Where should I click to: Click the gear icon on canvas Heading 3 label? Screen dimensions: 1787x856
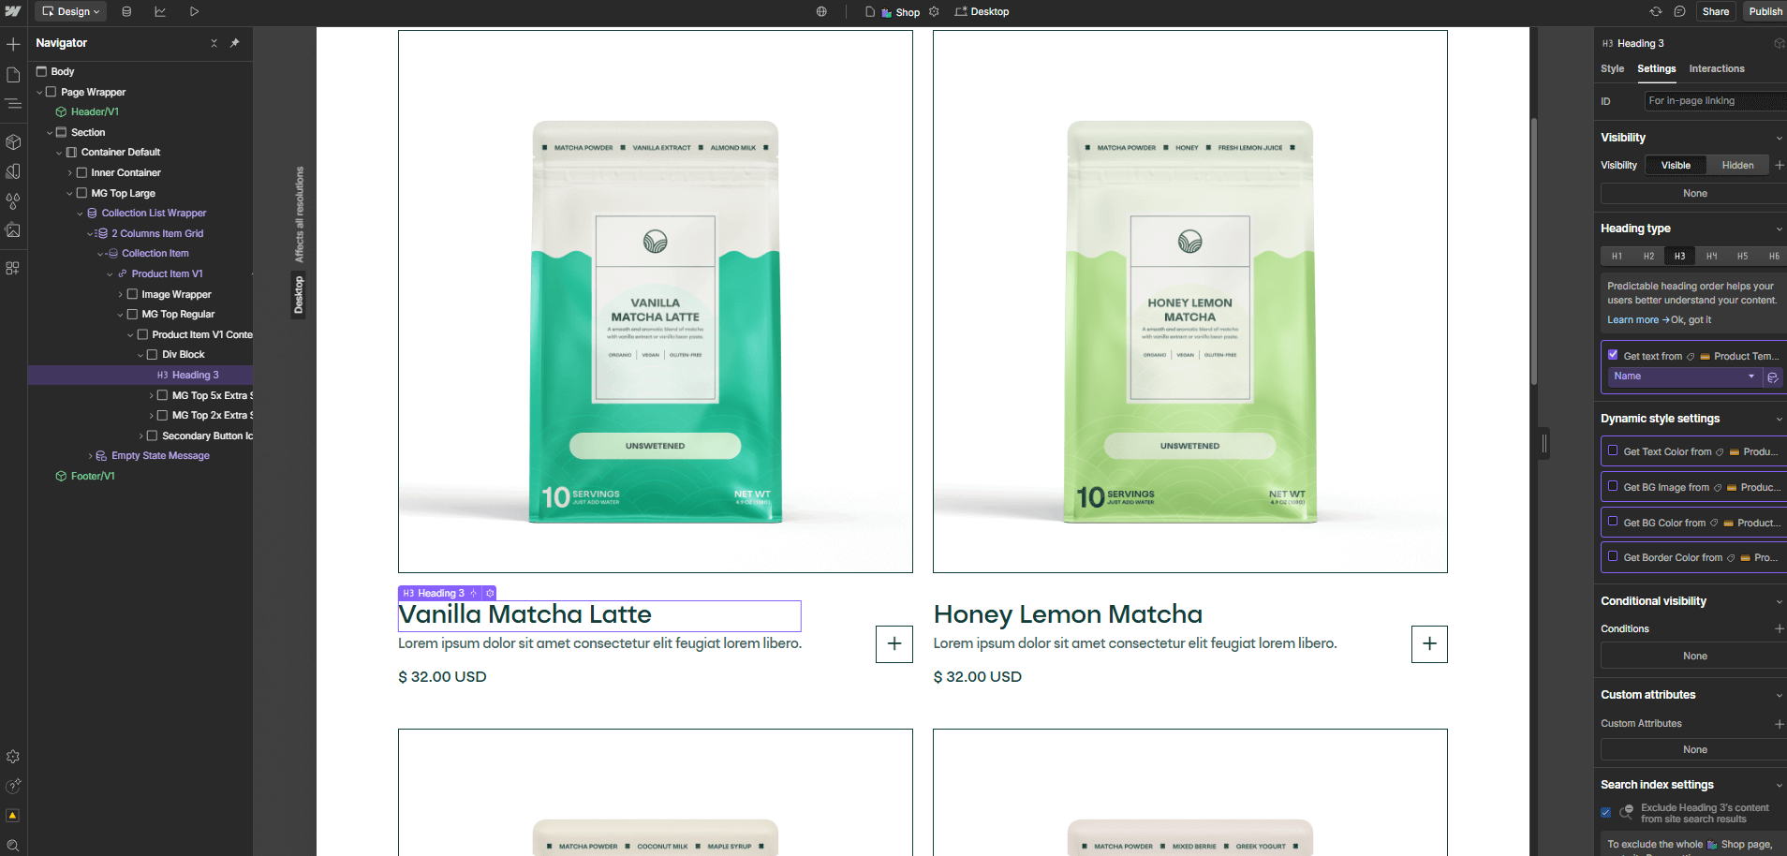coord(490,593)
